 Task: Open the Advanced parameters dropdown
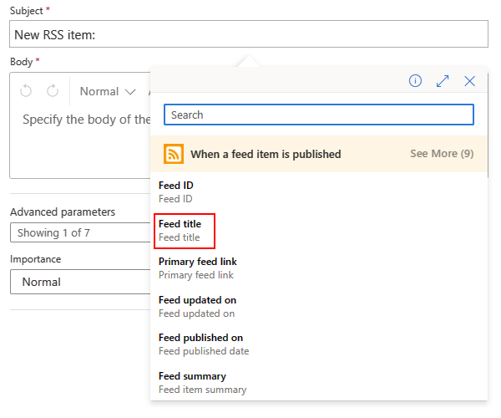coord(79,232)
